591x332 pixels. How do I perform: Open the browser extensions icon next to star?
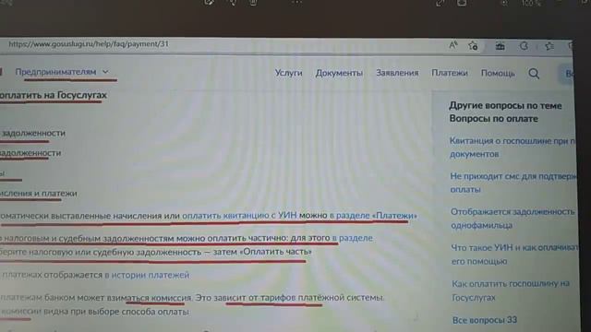[x=500, y=46]
